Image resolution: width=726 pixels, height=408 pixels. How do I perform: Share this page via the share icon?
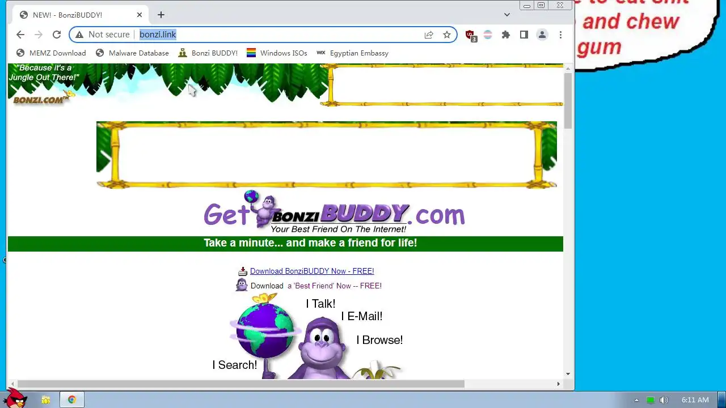429,35
